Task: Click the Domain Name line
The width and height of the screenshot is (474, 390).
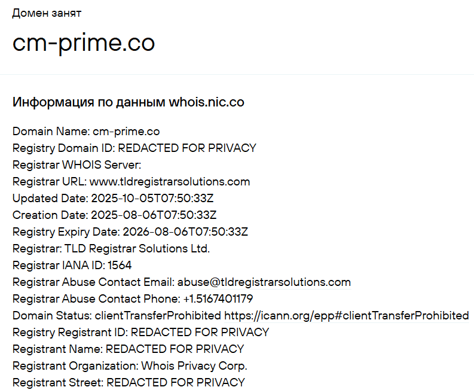Action: coord(86,131)
